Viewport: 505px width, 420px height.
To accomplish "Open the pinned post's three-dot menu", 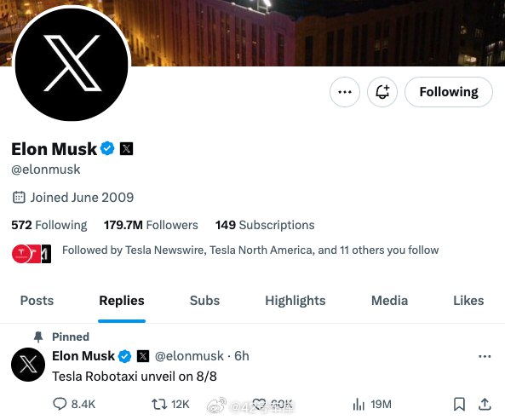I will [x=485, y=356].
